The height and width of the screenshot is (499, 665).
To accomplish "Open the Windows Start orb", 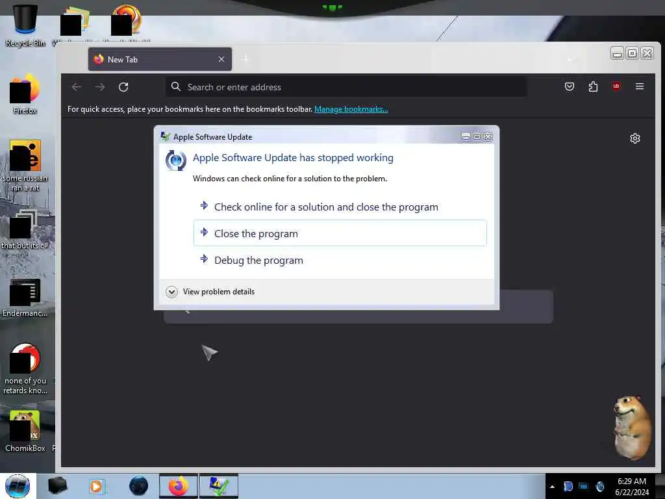I will [x=18, y=486].
